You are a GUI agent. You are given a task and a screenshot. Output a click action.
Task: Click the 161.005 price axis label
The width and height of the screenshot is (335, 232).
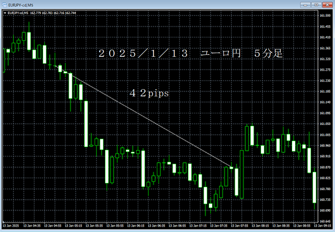coord(325,135)
